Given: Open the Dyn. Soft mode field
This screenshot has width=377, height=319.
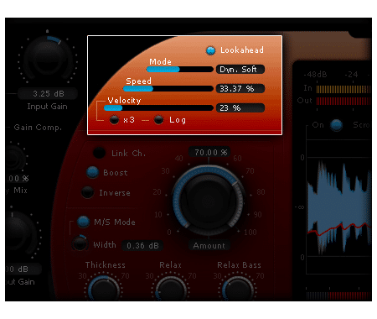Looking at the screenshot, I should 240,70.
